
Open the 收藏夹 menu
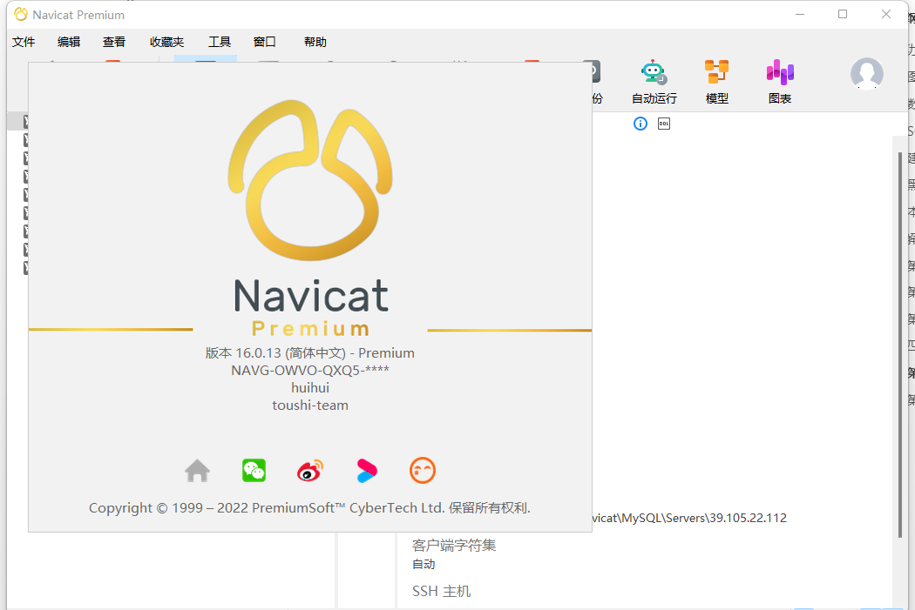(x=167, y=42)
